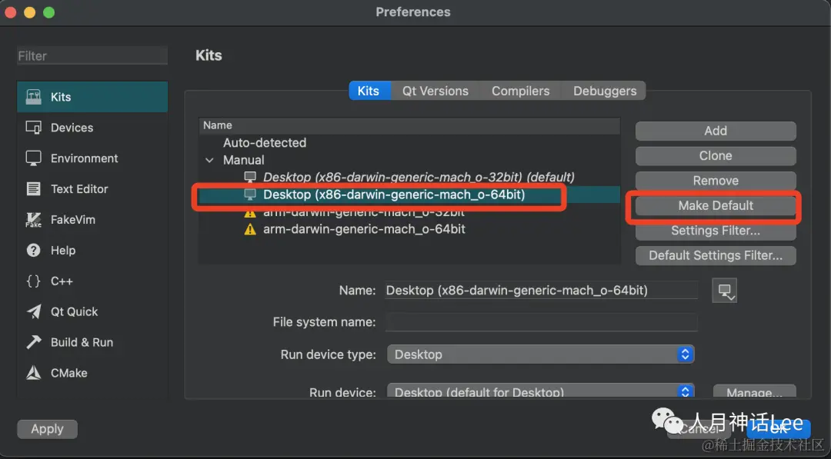Click monitor icon of 32bit Desktop kit

click(x=249, y=178)
